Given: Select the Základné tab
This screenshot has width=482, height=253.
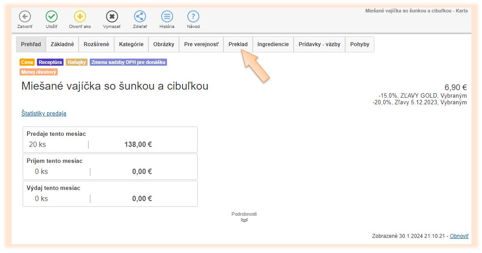Looking at the screenshot, I should pyautogui.click(x=62, y=44).
